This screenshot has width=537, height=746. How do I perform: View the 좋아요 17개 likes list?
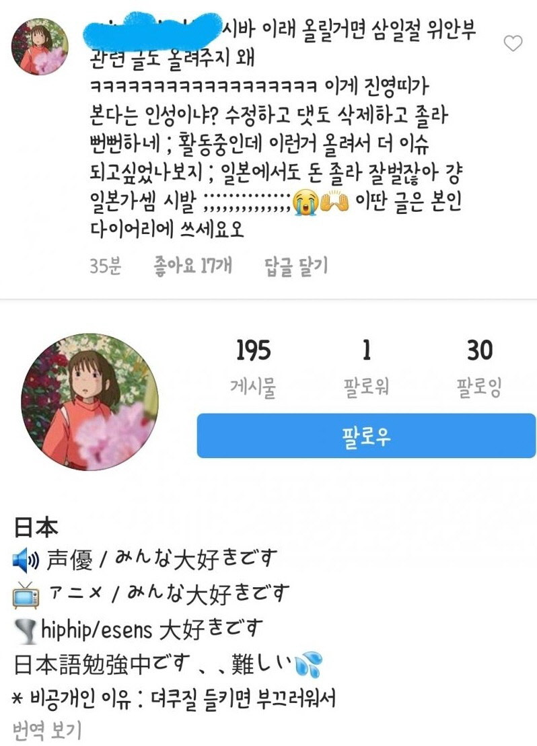pos(193,265)
